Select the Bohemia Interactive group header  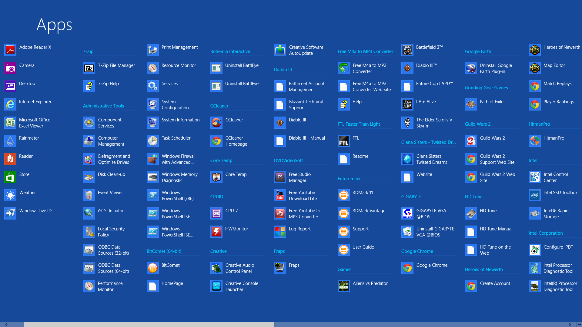click(x=230, y=51)
